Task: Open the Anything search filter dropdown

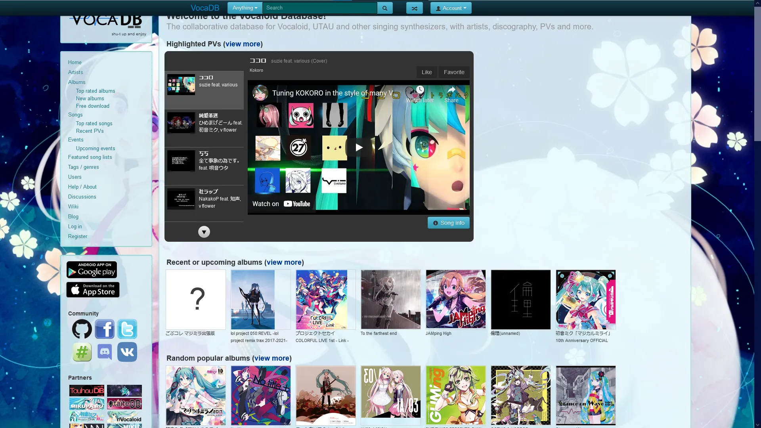Action: (x=245, y=8)
